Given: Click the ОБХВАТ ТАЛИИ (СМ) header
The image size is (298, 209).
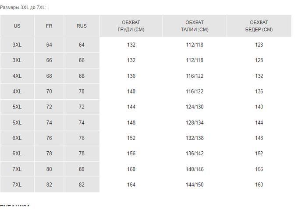Looking at the screenshot, I should click(x=195, y=26).
